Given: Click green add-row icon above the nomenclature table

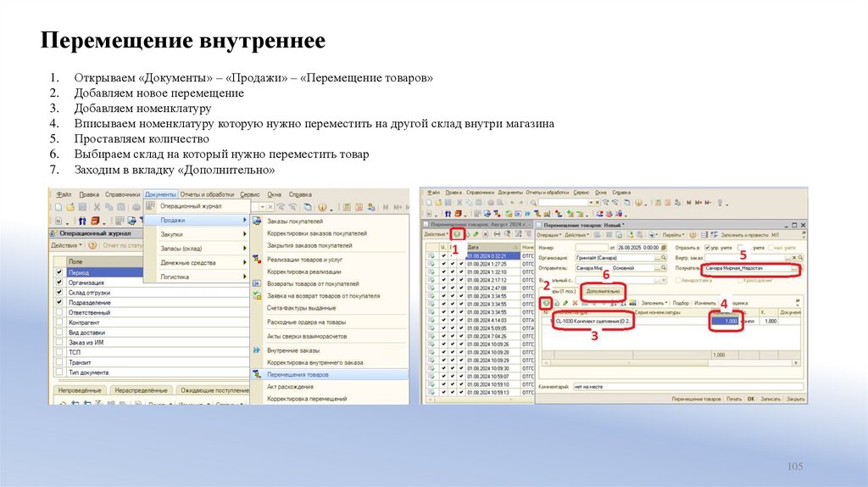Looking at the screenshot, I should pyautogui.click(x=547, y=303).
